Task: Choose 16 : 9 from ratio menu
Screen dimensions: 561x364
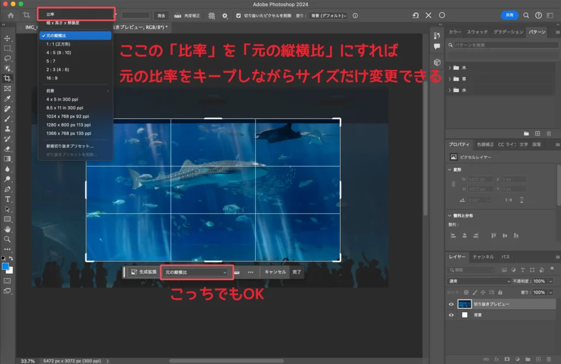Action: (x=53, y=78)
